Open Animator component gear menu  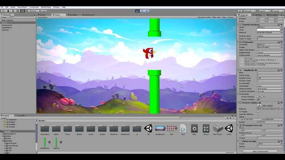(282, 42)
